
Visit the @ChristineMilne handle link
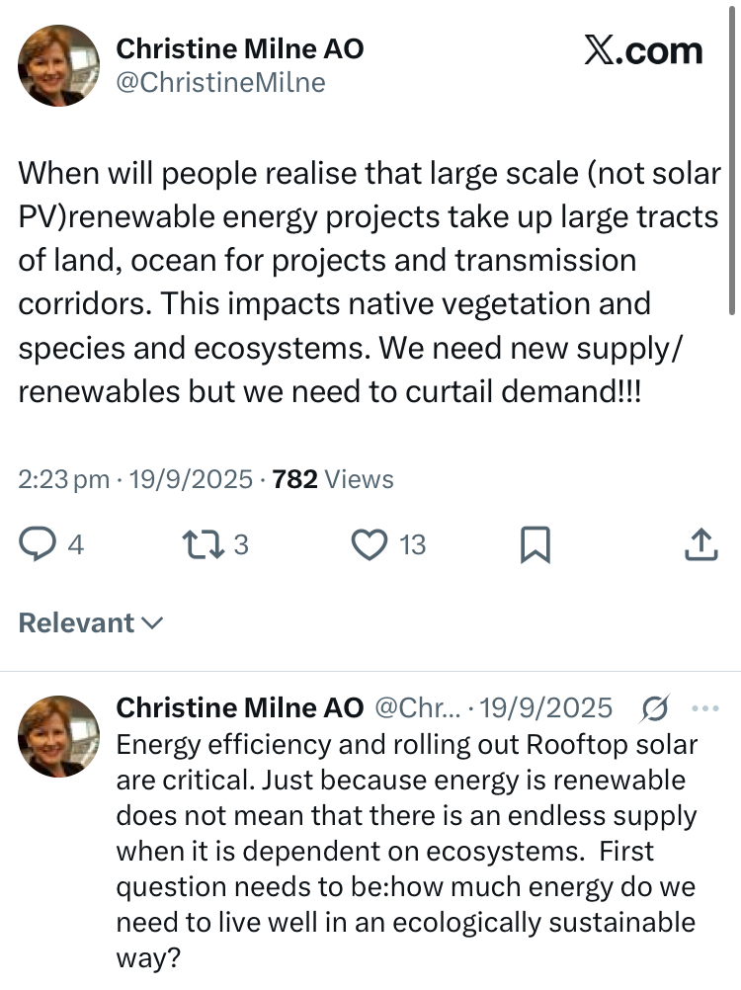pos(220,83)
